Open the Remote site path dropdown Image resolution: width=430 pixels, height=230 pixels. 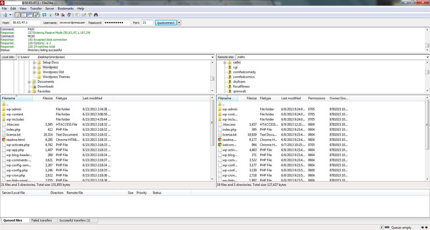[x=428, y=57]
